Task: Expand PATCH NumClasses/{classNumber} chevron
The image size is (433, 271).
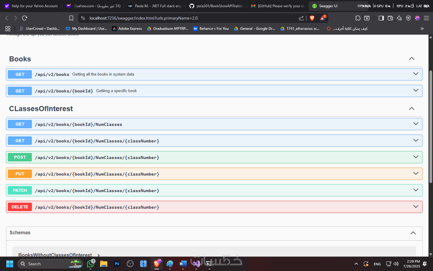Action: coord(416,190)
